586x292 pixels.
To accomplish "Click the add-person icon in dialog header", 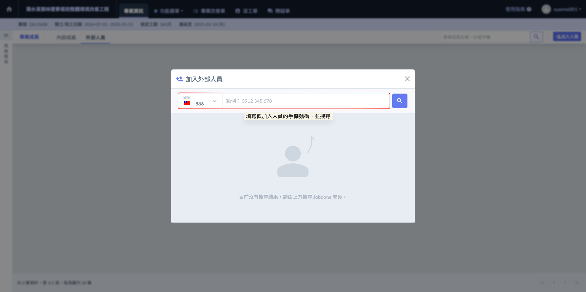I will click(180, 79).
